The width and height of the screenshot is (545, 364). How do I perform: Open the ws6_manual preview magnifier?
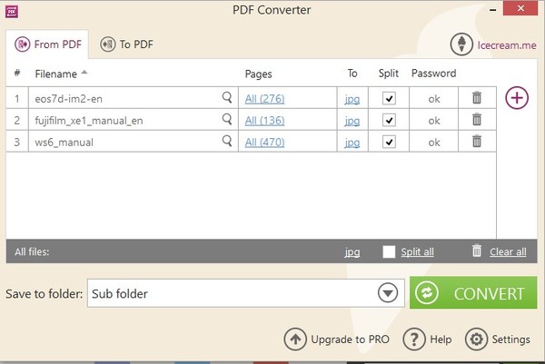(x=227, y=141)
